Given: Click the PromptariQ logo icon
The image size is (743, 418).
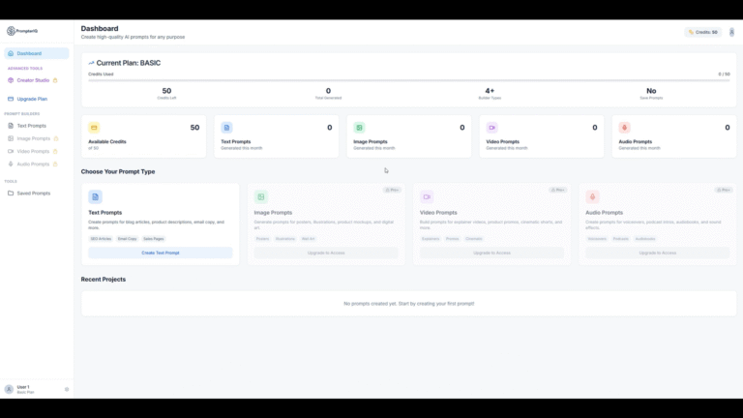Looking at the screenshot, I should 11,31.
